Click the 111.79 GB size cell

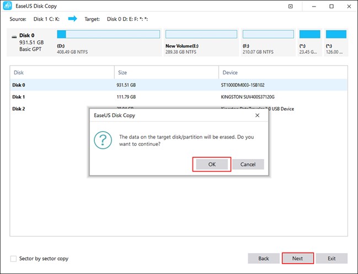point(126,97)
